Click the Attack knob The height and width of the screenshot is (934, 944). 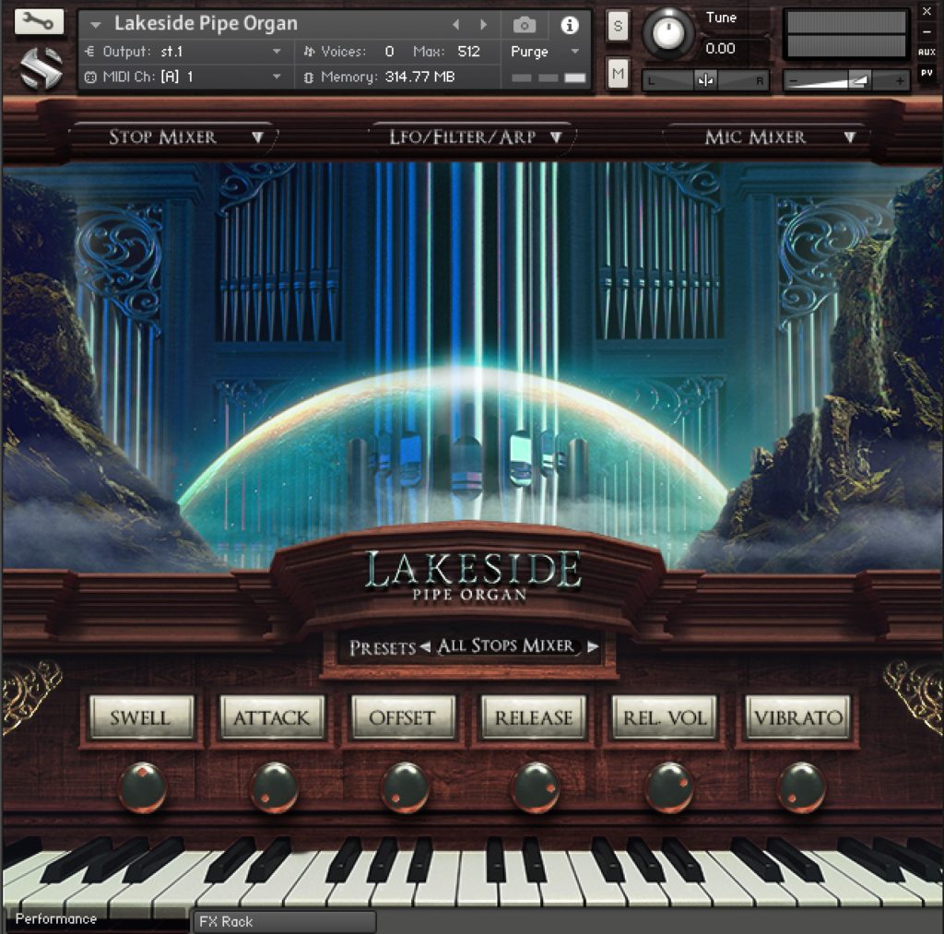pyautogui.click(x=274, y=787)
